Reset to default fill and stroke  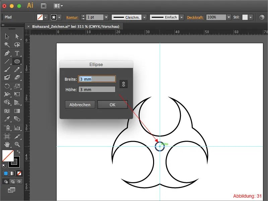[x=4, y=165]
